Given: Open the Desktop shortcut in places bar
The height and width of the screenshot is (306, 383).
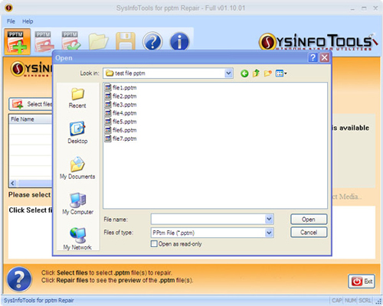Looking at the screenshot, I should point(77,132).
